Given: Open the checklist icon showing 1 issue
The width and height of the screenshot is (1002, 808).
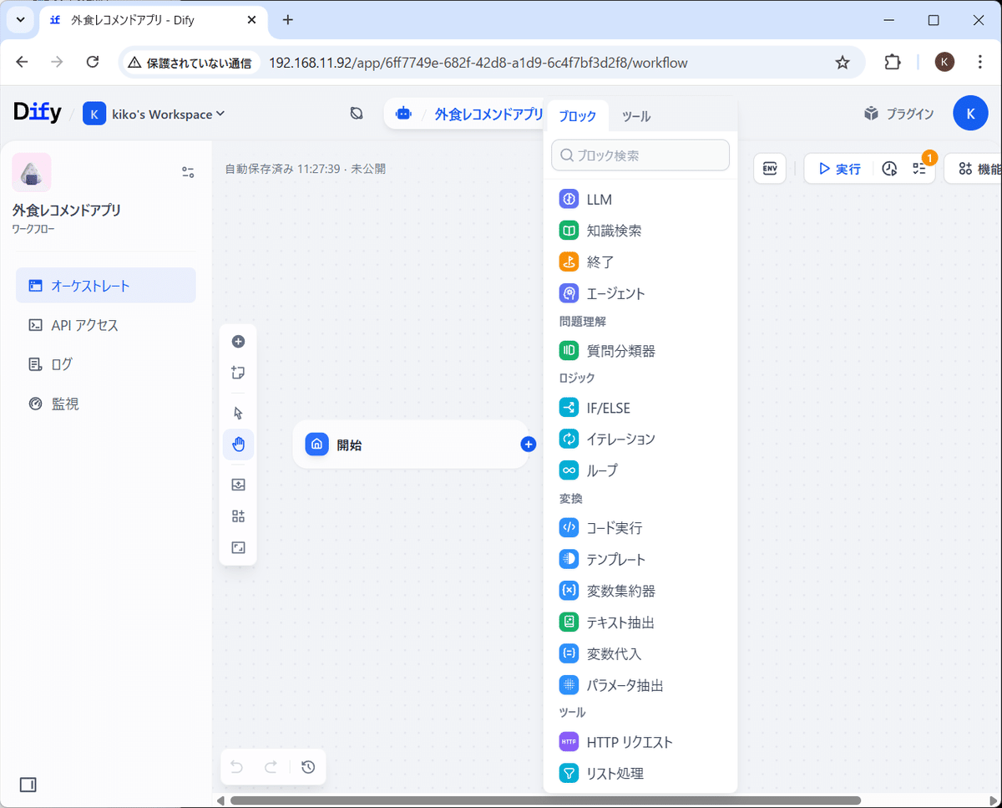Looking at the screenshot, I should click(920, 169).
